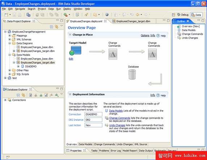Click the Deployment Information help icon
The height and width of the screenshot is (160, 207).
(x=158, y=95)
